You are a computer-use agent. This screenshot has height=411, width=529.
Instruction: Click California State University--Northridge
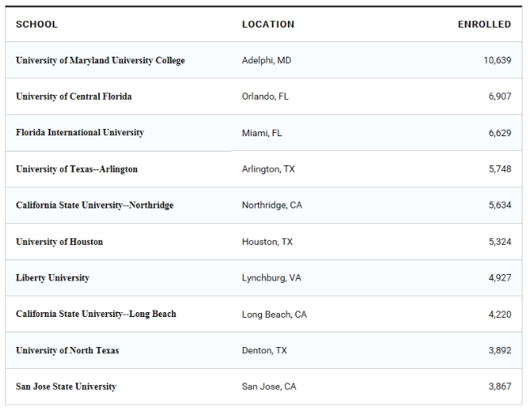(x=94, y=205)
